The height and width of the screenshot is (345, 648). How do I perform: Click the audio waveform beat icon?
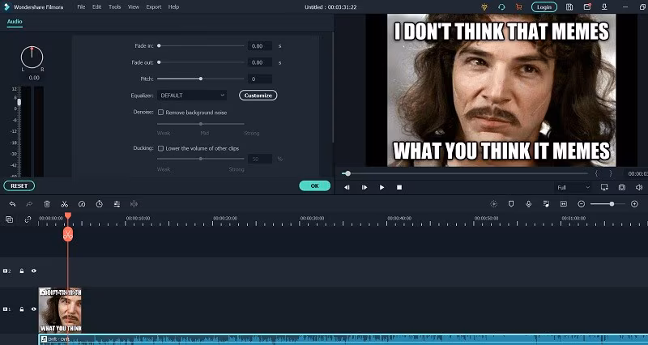[134, 204]
